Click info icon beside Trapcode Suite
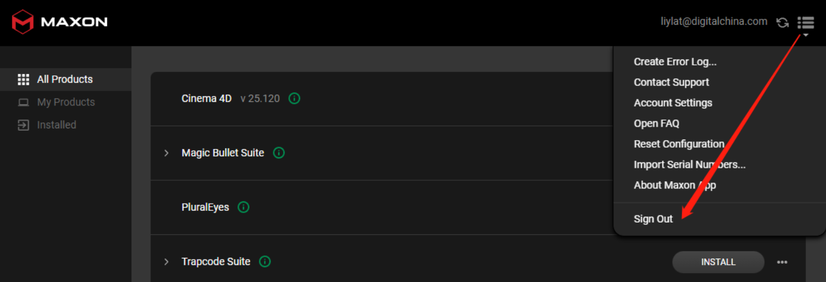 [265, 261]
